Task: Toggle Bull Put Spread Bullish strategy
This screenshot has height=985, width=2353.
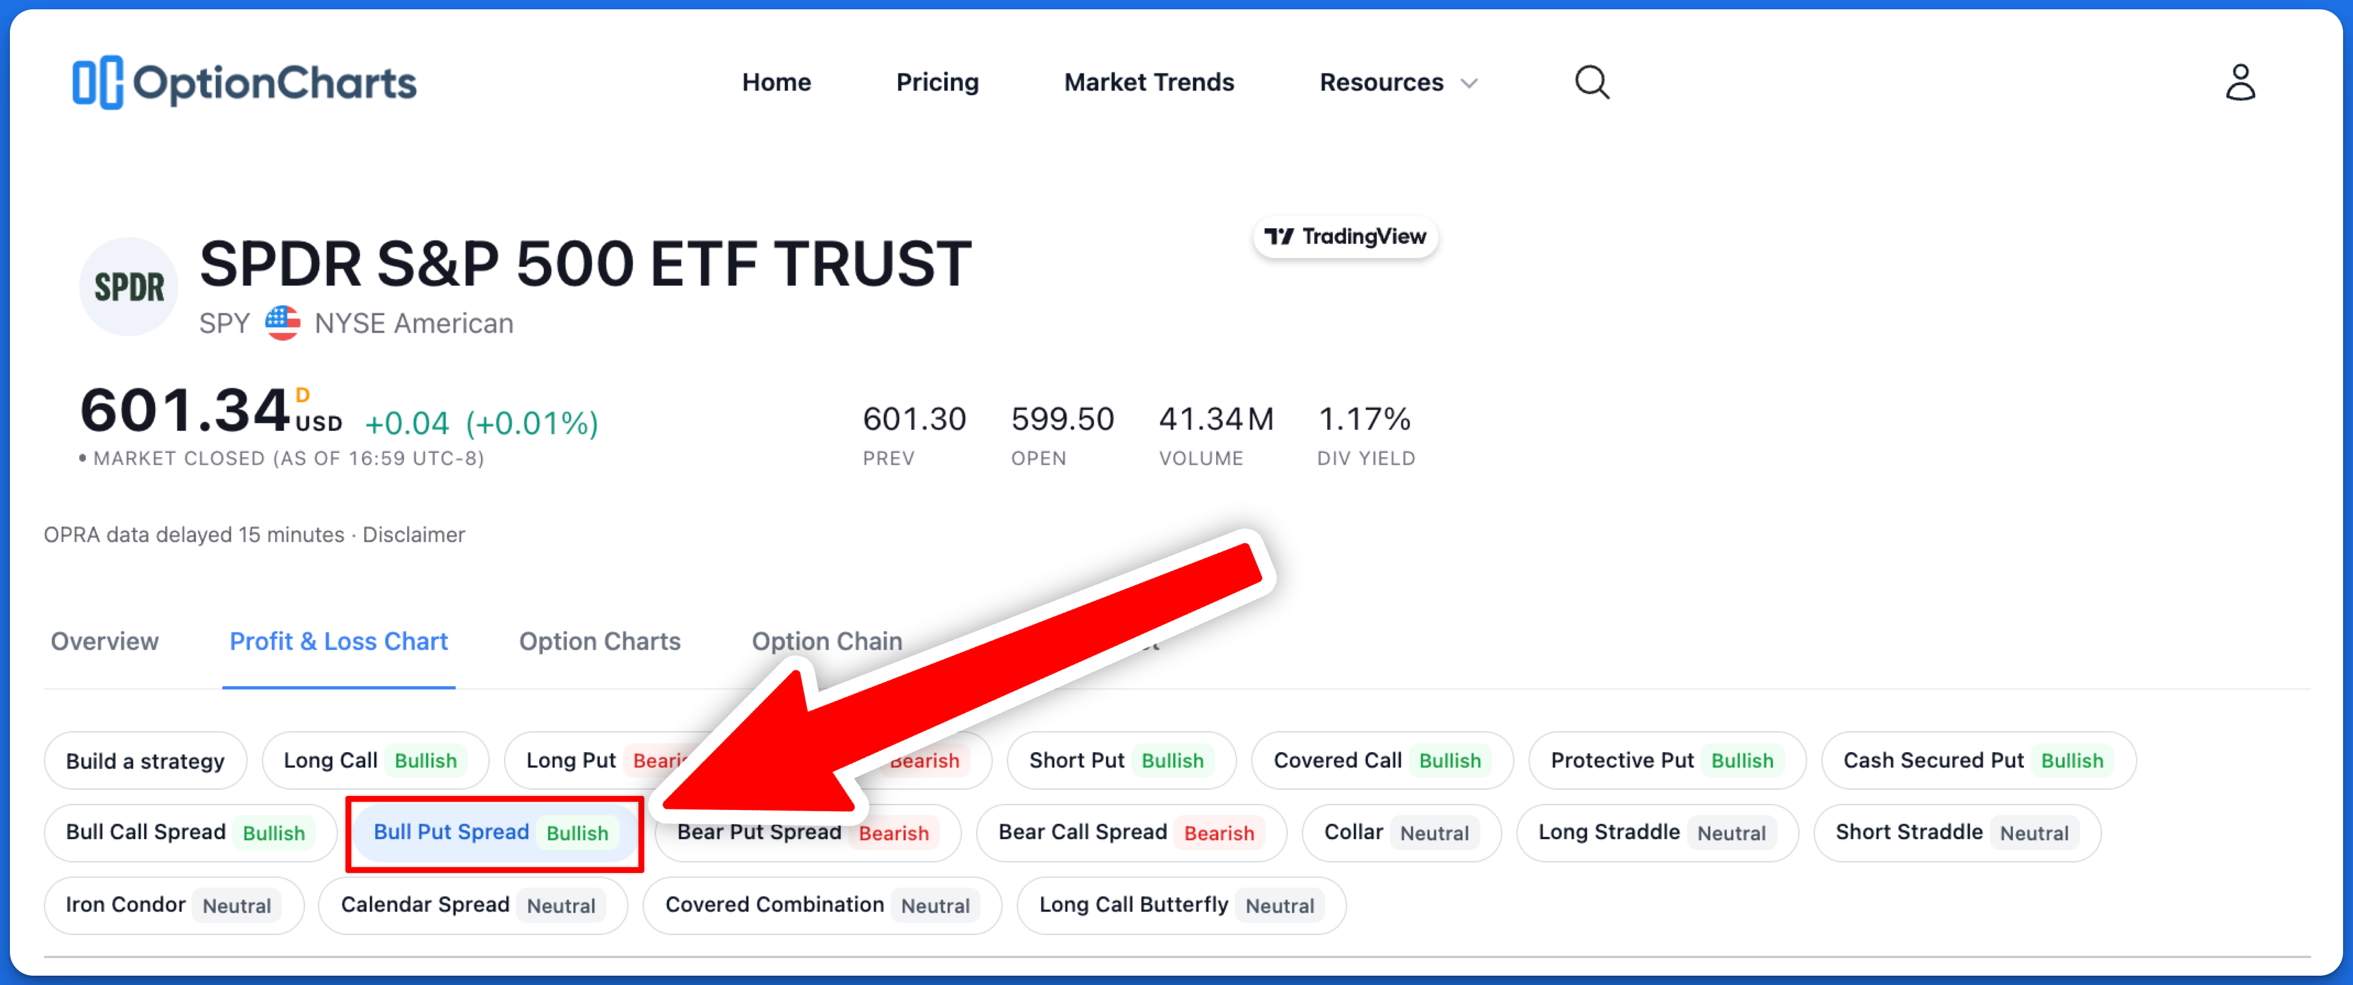Action: click(497, 833)
